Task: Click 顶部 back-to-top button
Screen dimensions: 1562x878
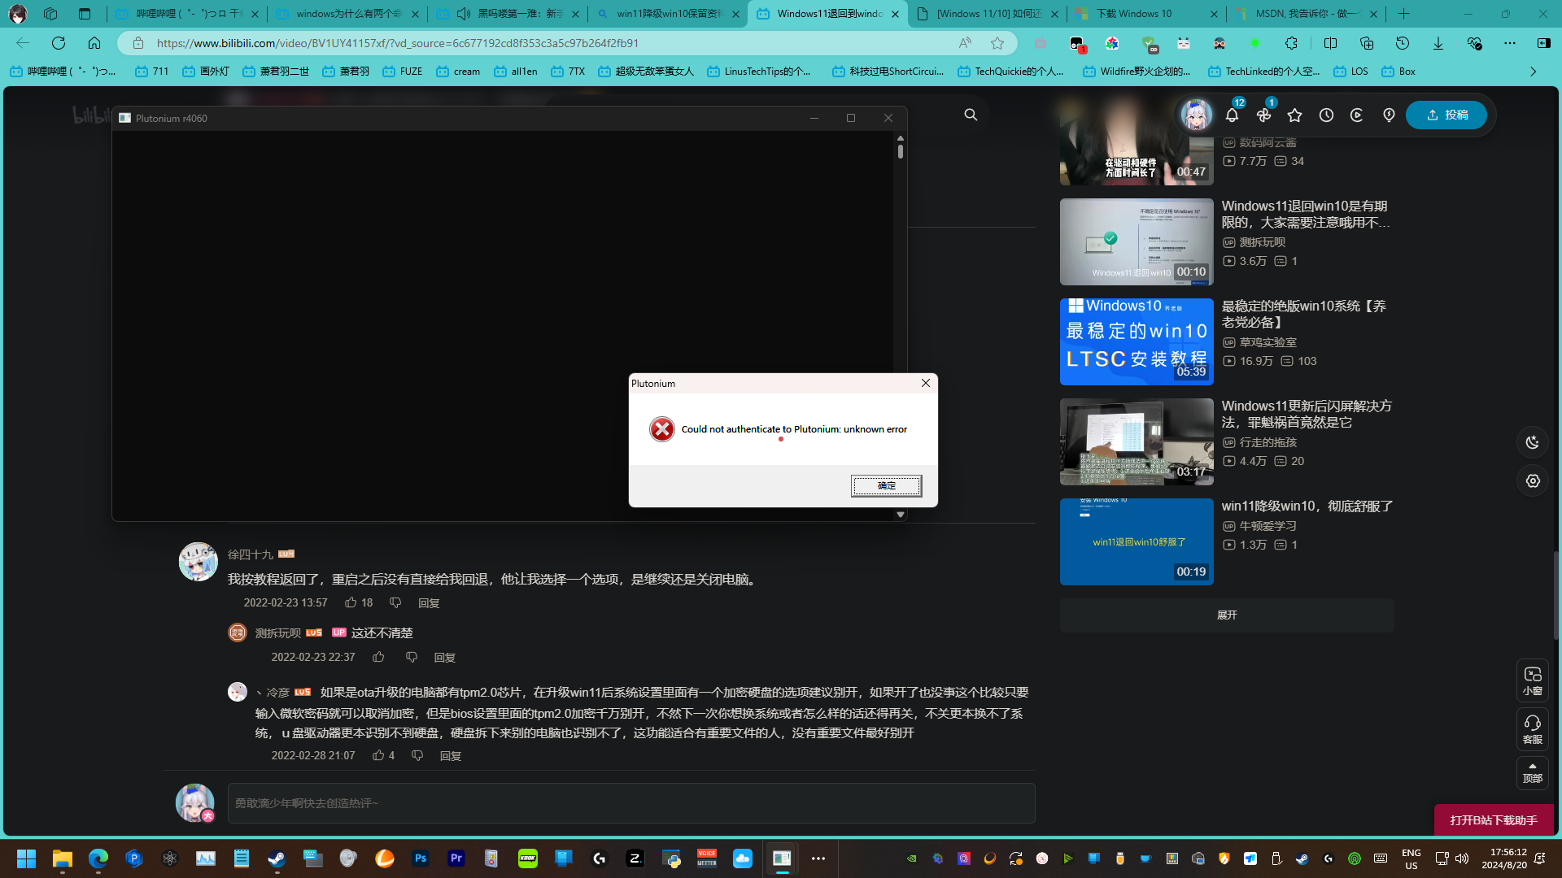Action: coord(1533,773)
